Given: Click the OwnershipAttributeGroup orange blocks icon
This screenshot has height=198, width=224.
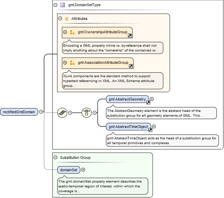Looking at the screenshot, I should coord(72,32).
